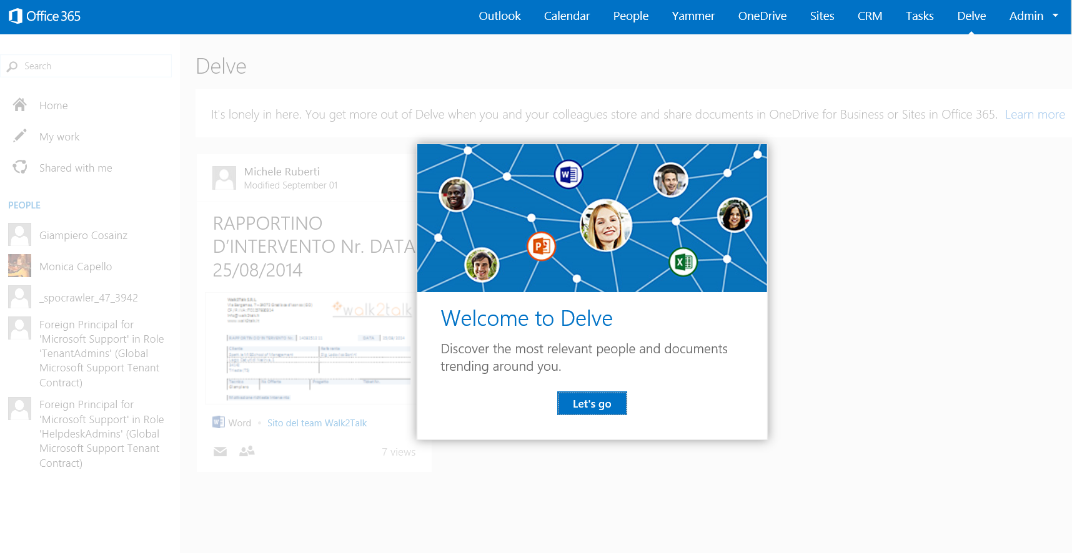Open the Admin dropdown arrow
1072x553 pixels.
pyautogui.click(x=1055, y=16)
